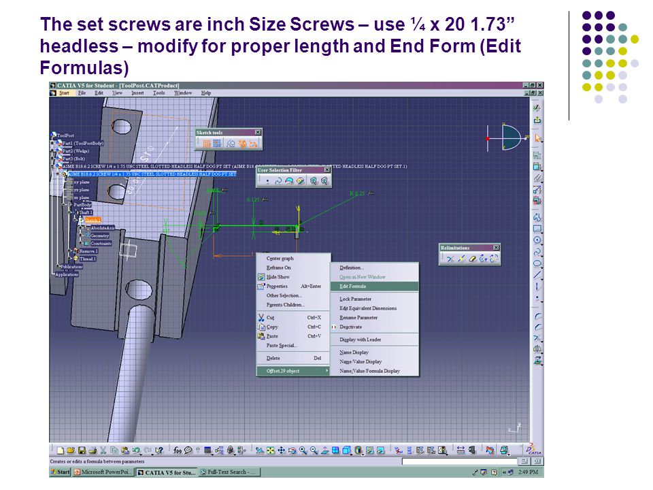Choose Hide/Show in the context menu
Viewport: 653px width, 490px height.
click(x=293, y=277)
